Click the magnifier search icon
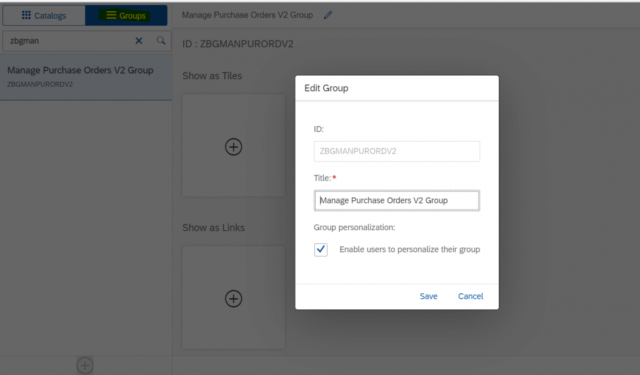 tap(161, 41)
